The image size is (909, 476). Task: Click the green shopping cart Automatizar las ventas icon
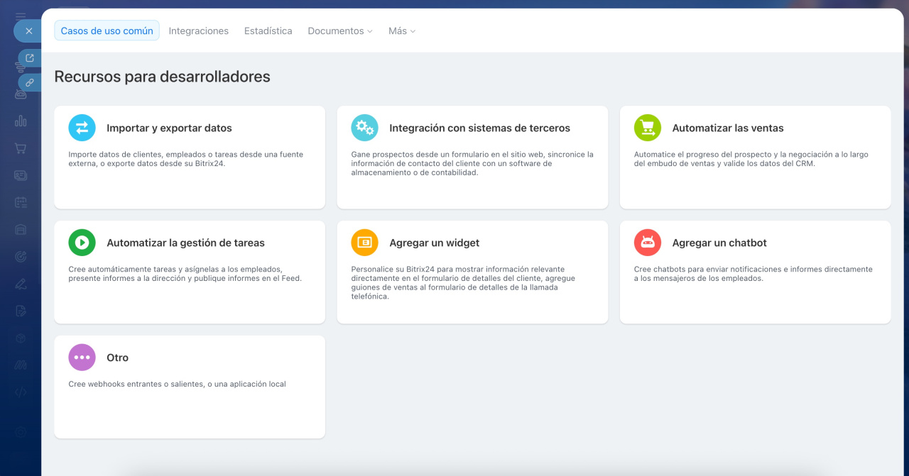coord(647,128)
